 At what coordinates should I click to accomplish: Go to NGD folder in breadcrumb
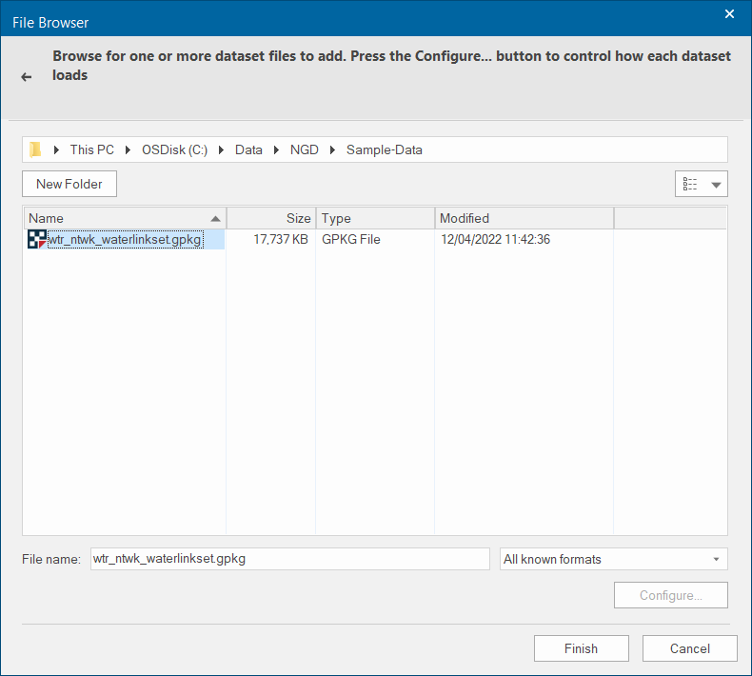pyautogui.click(x=304, y=149)
